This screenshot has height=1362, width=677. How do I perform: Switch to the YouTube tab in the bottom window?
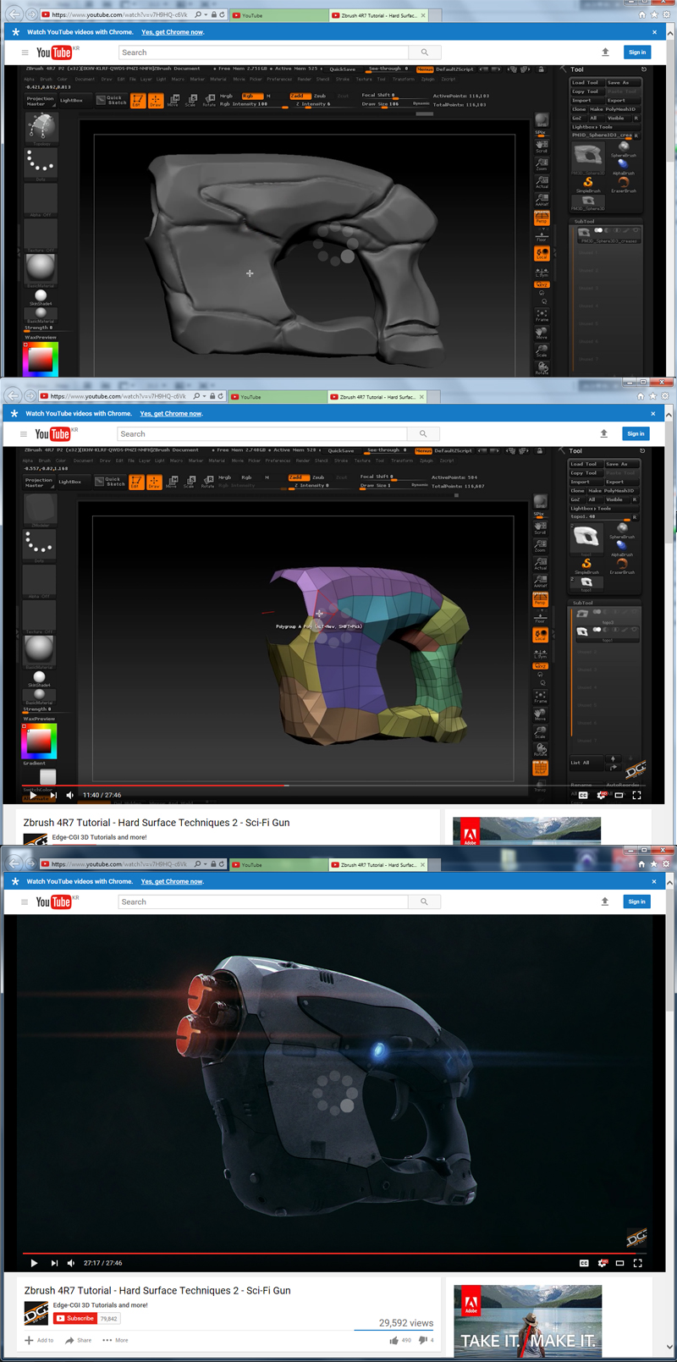[278, 864]
